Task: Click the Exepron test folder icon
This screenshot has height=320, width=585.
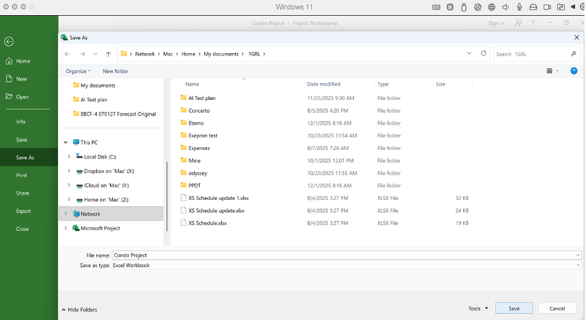Action: [183, 135]
